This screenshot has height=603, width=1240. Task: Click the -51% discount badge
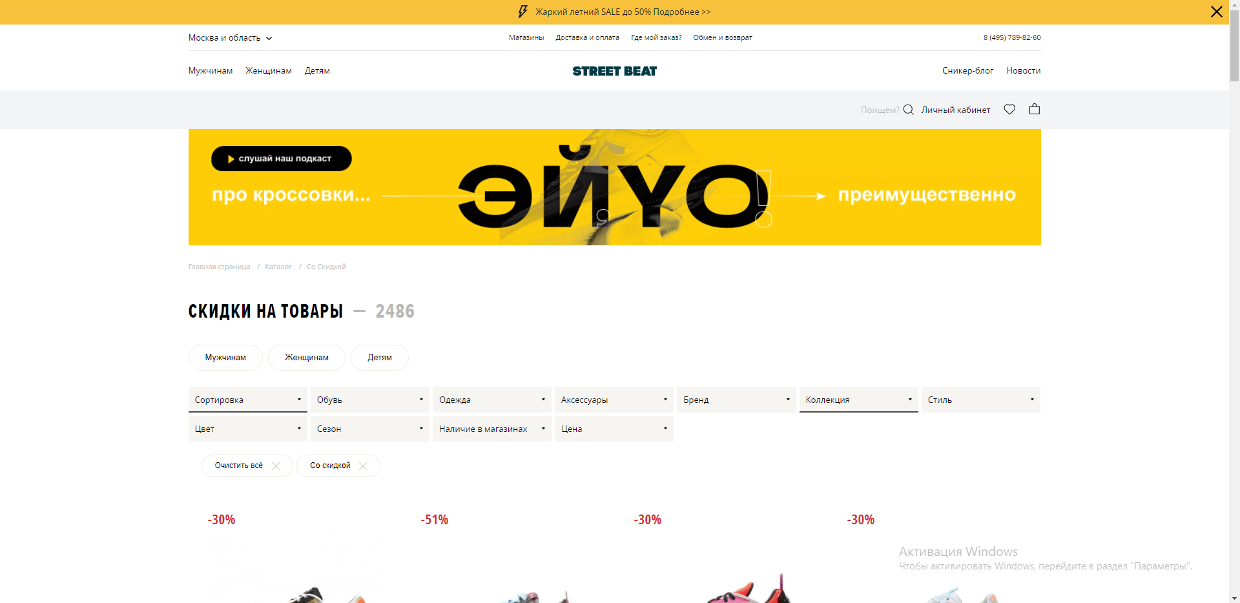pyautogui.click(x=435, y=520)
